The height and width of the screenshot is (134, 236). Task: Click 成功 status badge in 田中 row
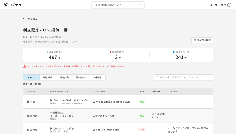(x=142, y=102)
